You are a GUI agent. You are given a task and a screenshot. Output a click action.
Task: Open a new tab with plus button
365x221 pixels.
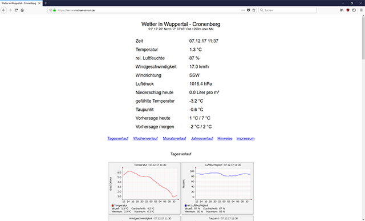tap(46, 3)
